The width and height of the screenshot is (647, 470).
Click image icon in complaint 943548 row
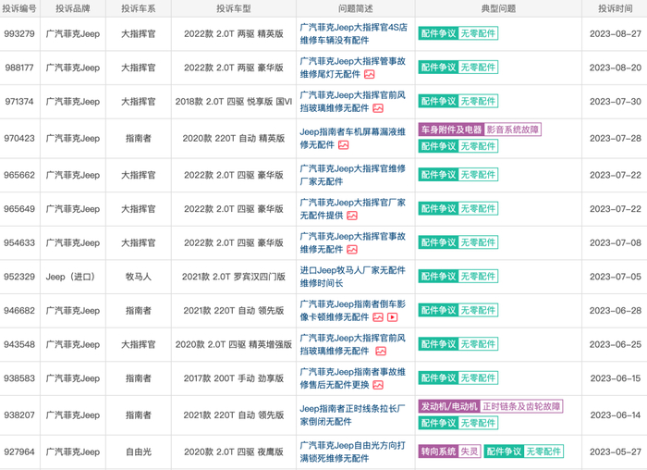(x=380, y=352)
